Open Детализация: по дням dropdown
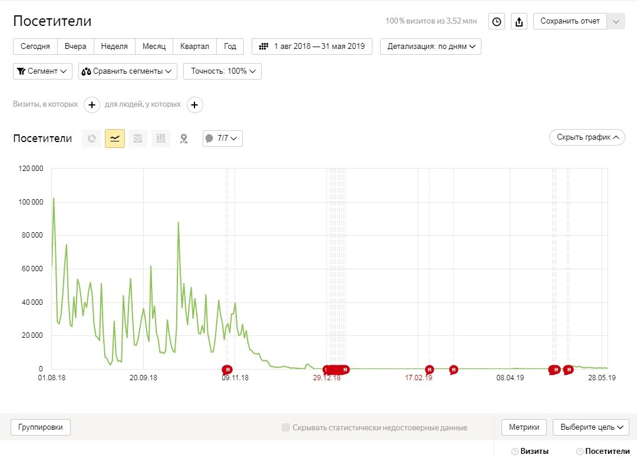The width and height of the screenshot is (637, 458). click(431, 47)
